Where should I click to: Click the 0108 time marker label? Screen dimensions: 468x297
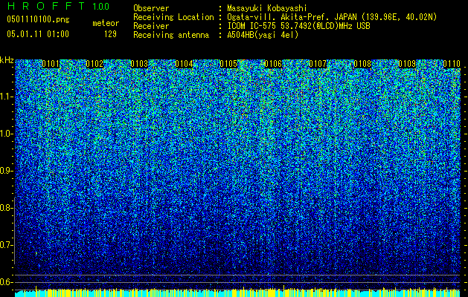[362, 64]
